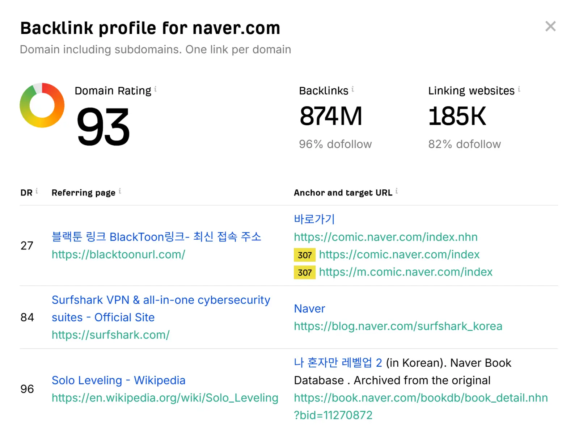Open the https://surfshark.com/ link
The width and height of the screenshot is (579, 425).
[x=111, y=335]
